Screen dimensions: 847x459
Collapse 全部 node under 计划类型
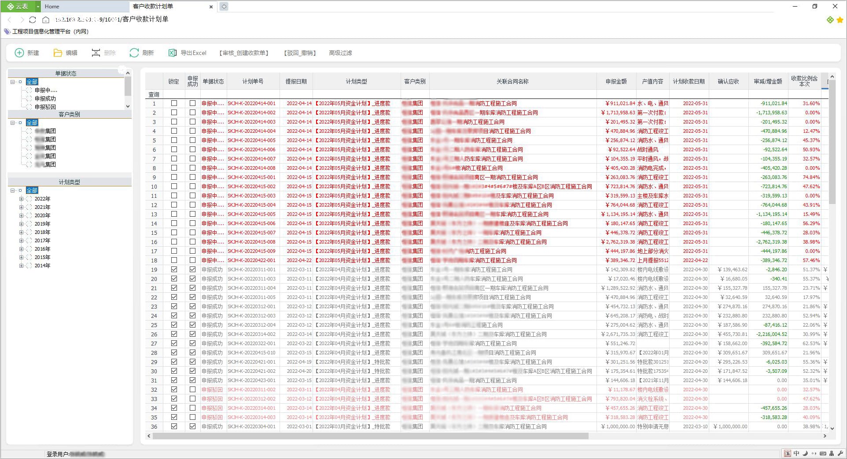coord(13,190)
